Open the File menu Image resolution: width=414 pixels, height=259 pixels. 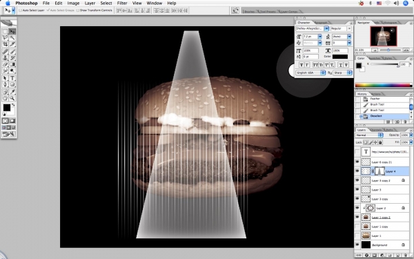tap(46, 3)
